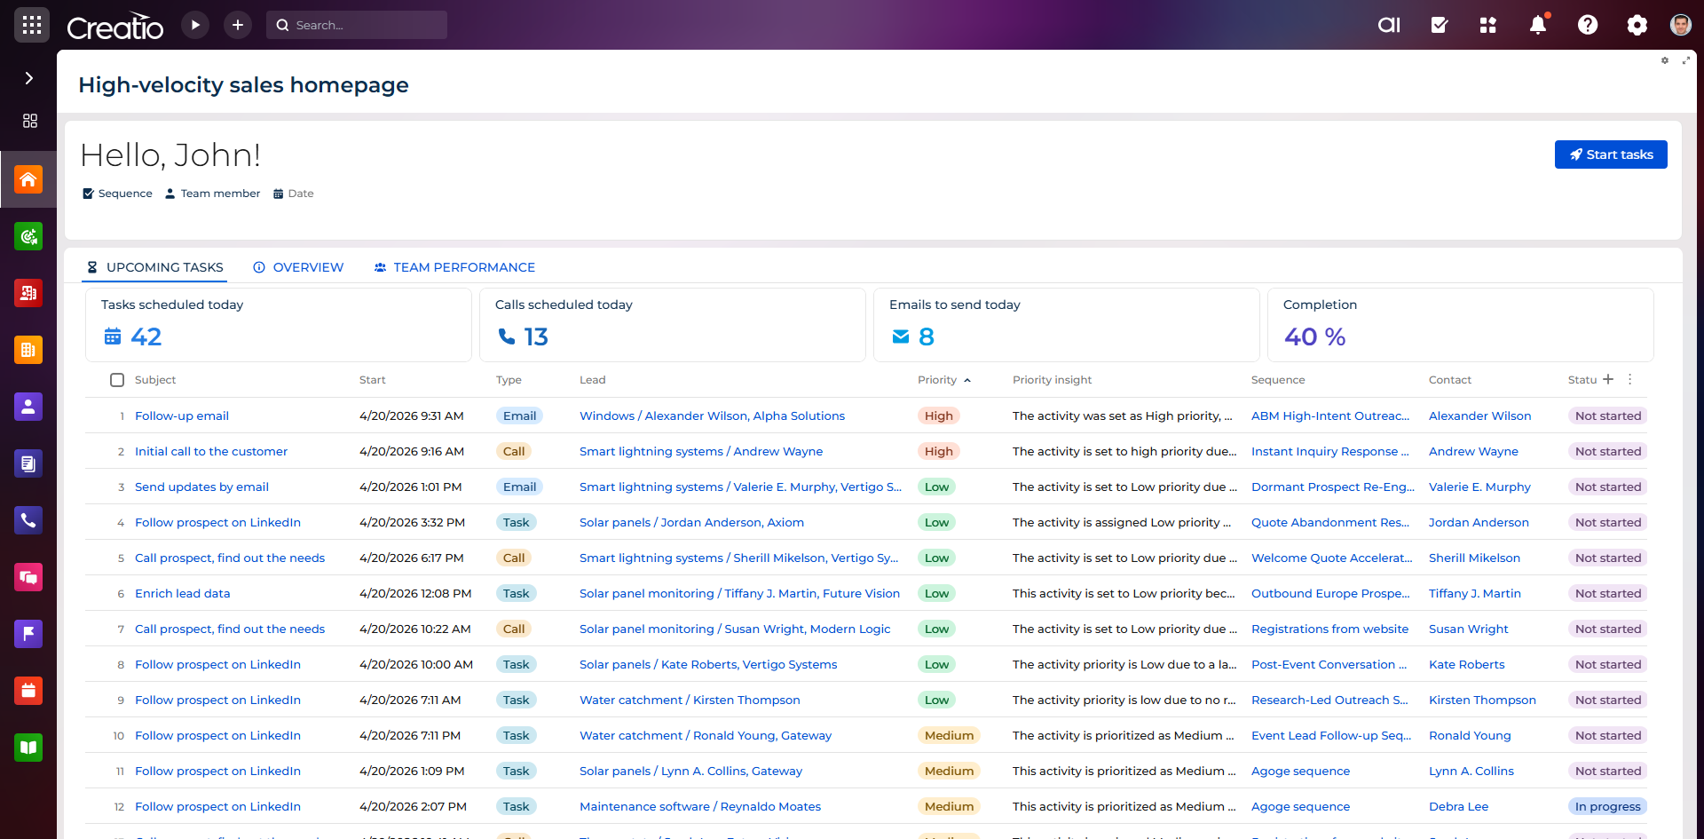Sort by the Priority column header

coord(937,380)
